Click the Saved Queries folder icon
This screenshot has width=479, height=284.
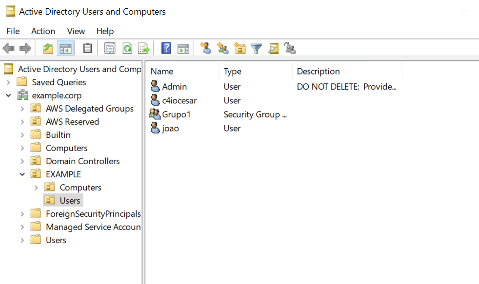tap(21, 82)
